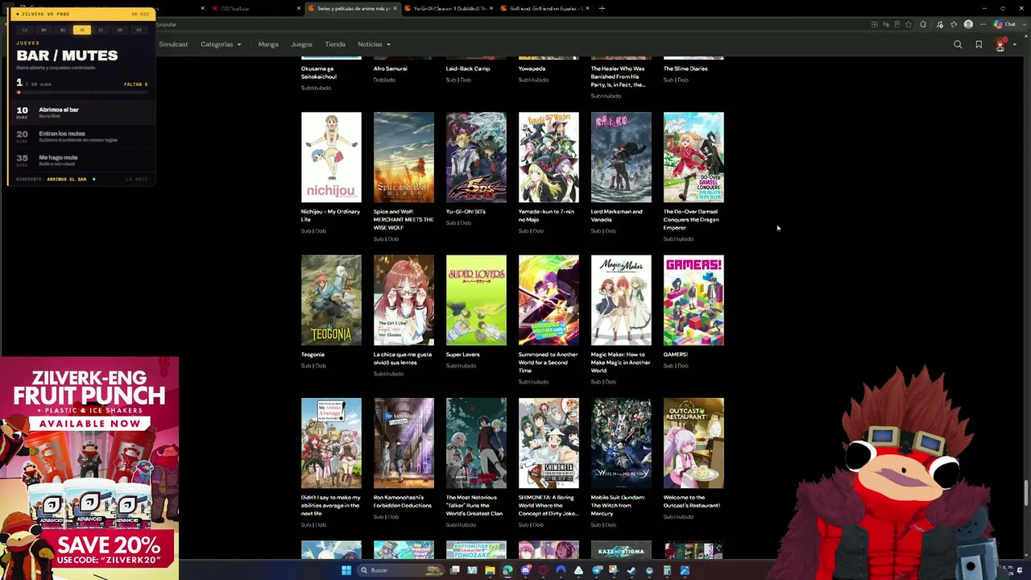The height and width of the screenshot is (580, 1031).
Task: Open the Ron Kamonohashi's Forbidden Deductions poster
Action: [x=404, y=443]
